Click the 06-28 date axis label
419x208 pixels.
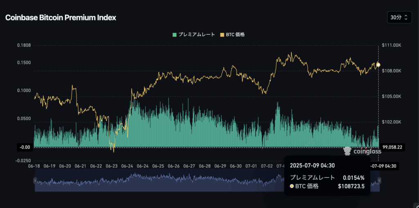(205, 166)
